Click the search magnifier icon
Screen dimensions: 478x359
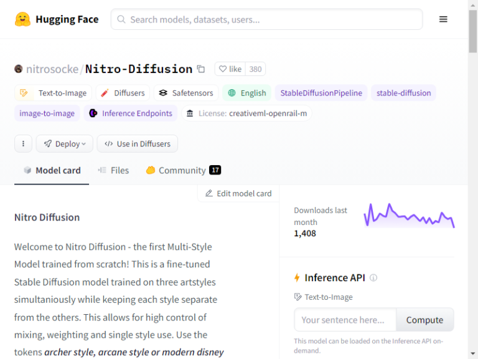121,19
